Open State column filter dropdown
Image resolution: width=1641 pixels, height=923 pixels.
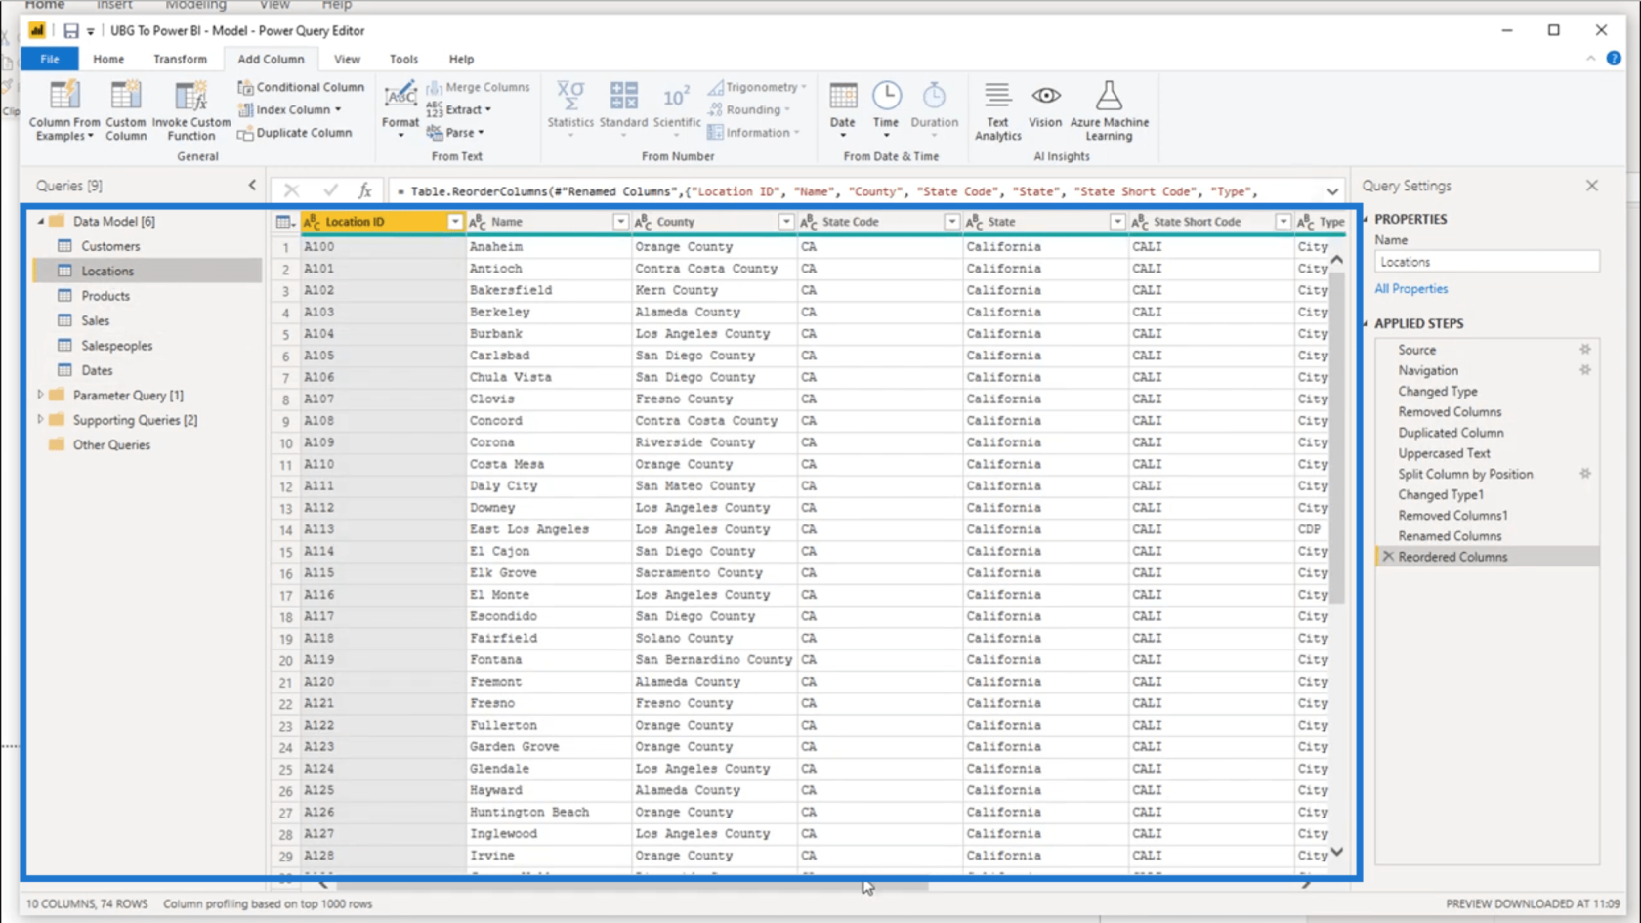[1116, 222]
